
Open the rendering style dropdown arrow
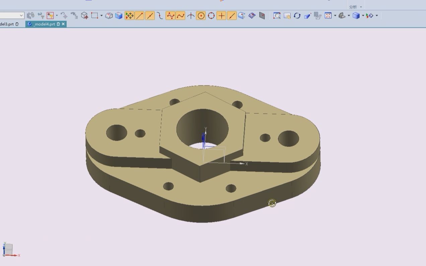click(363, 16)
